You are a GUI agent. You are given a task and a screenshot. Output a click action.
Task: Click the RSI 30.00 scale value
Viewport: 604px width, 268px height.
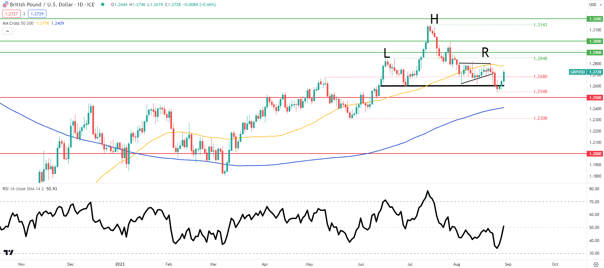[x=594, y=253]
